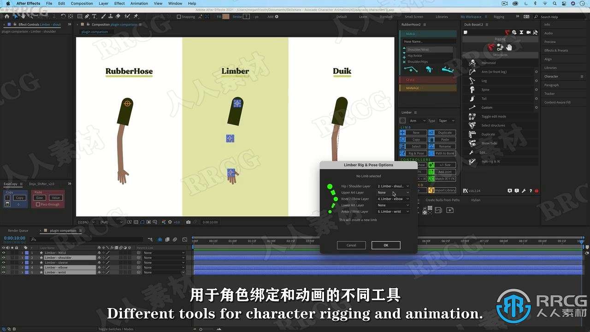Open the Layer menu
Viewport: 590px width, 332px height.
[104, 3]
